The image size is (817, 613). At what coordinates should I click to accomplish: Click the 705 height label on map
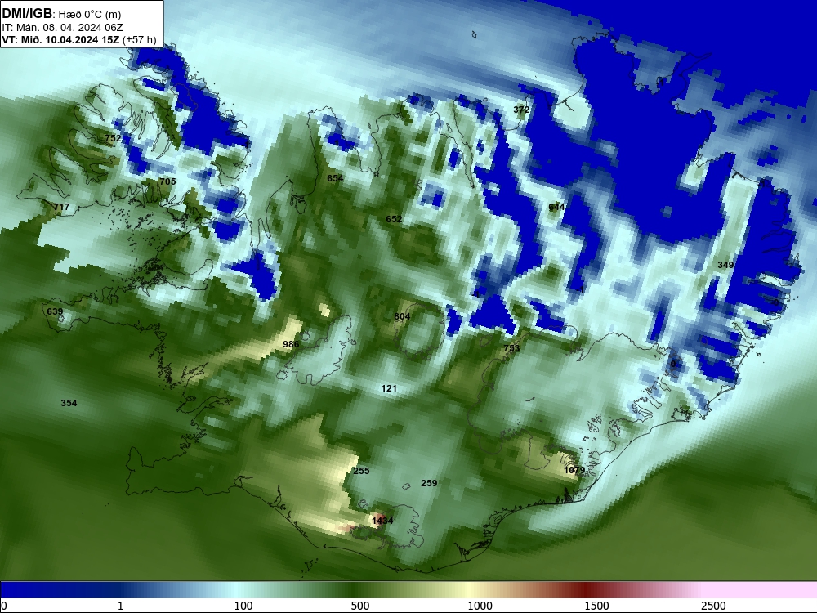tap(167, 181)
